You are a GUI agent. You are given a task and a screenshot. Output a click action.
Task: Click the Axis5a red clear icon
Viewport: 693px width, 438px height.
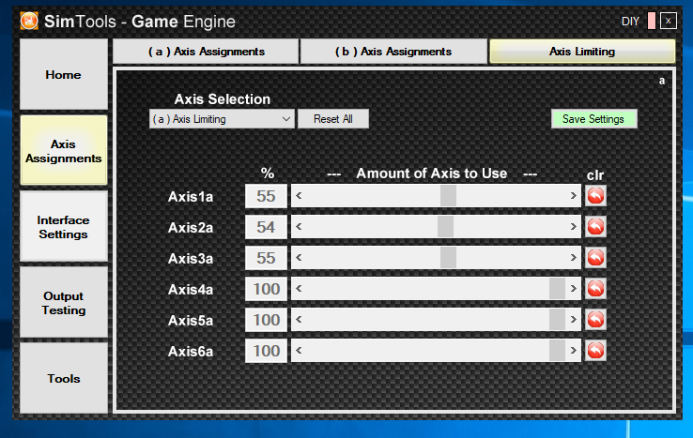[x=595, y=319]
